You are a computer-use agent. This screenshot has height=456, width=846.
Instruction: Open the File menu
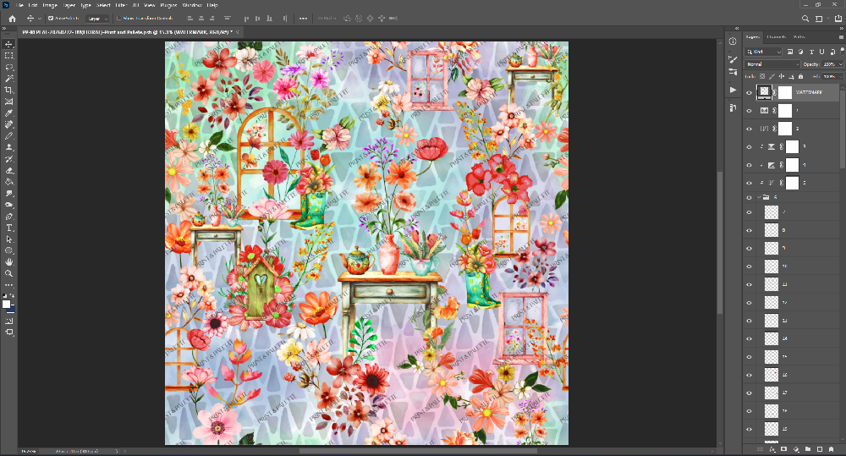[x=20, y=5]
